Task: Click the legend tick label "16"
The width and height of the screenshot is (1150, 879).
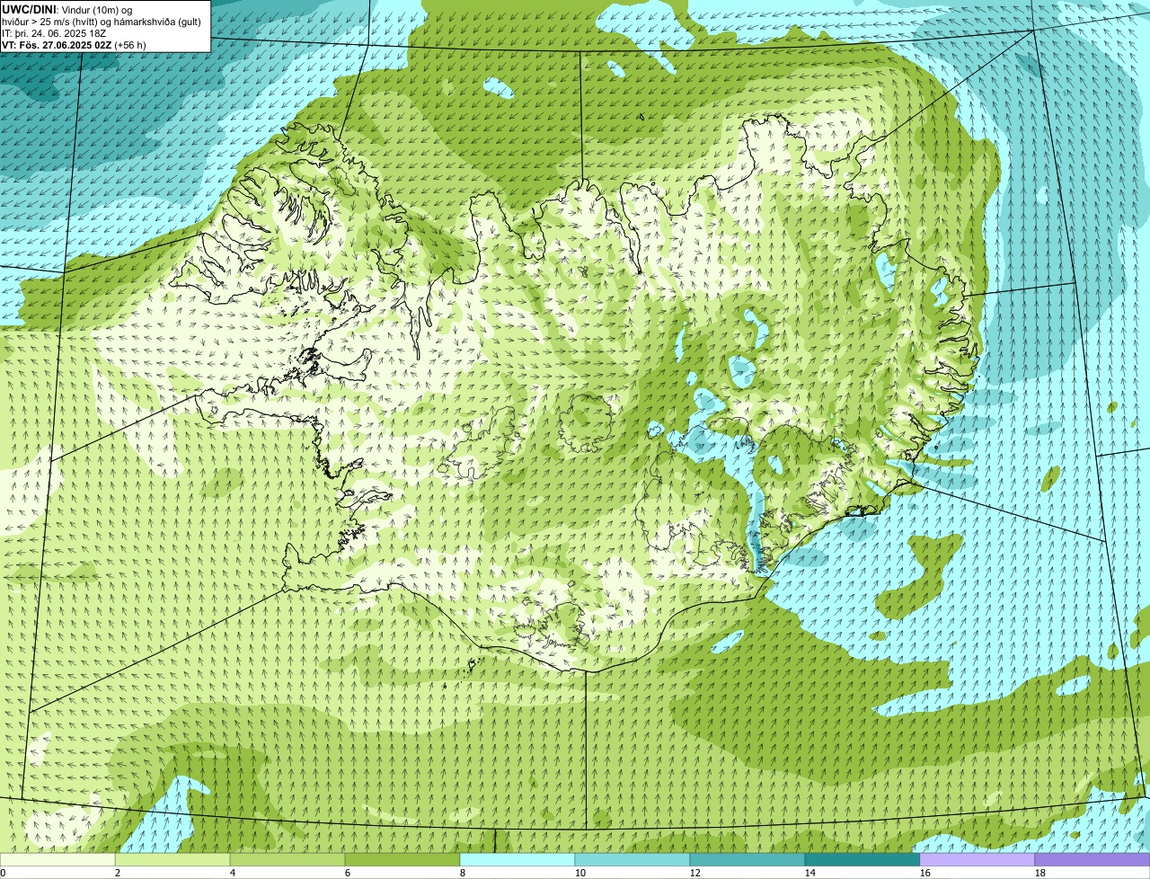Action: point(924,873)
